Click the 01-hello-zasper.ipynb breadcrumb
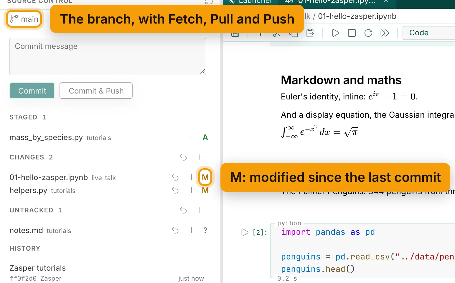The width and height of the screenshot is (455, 283). [357, 16]
